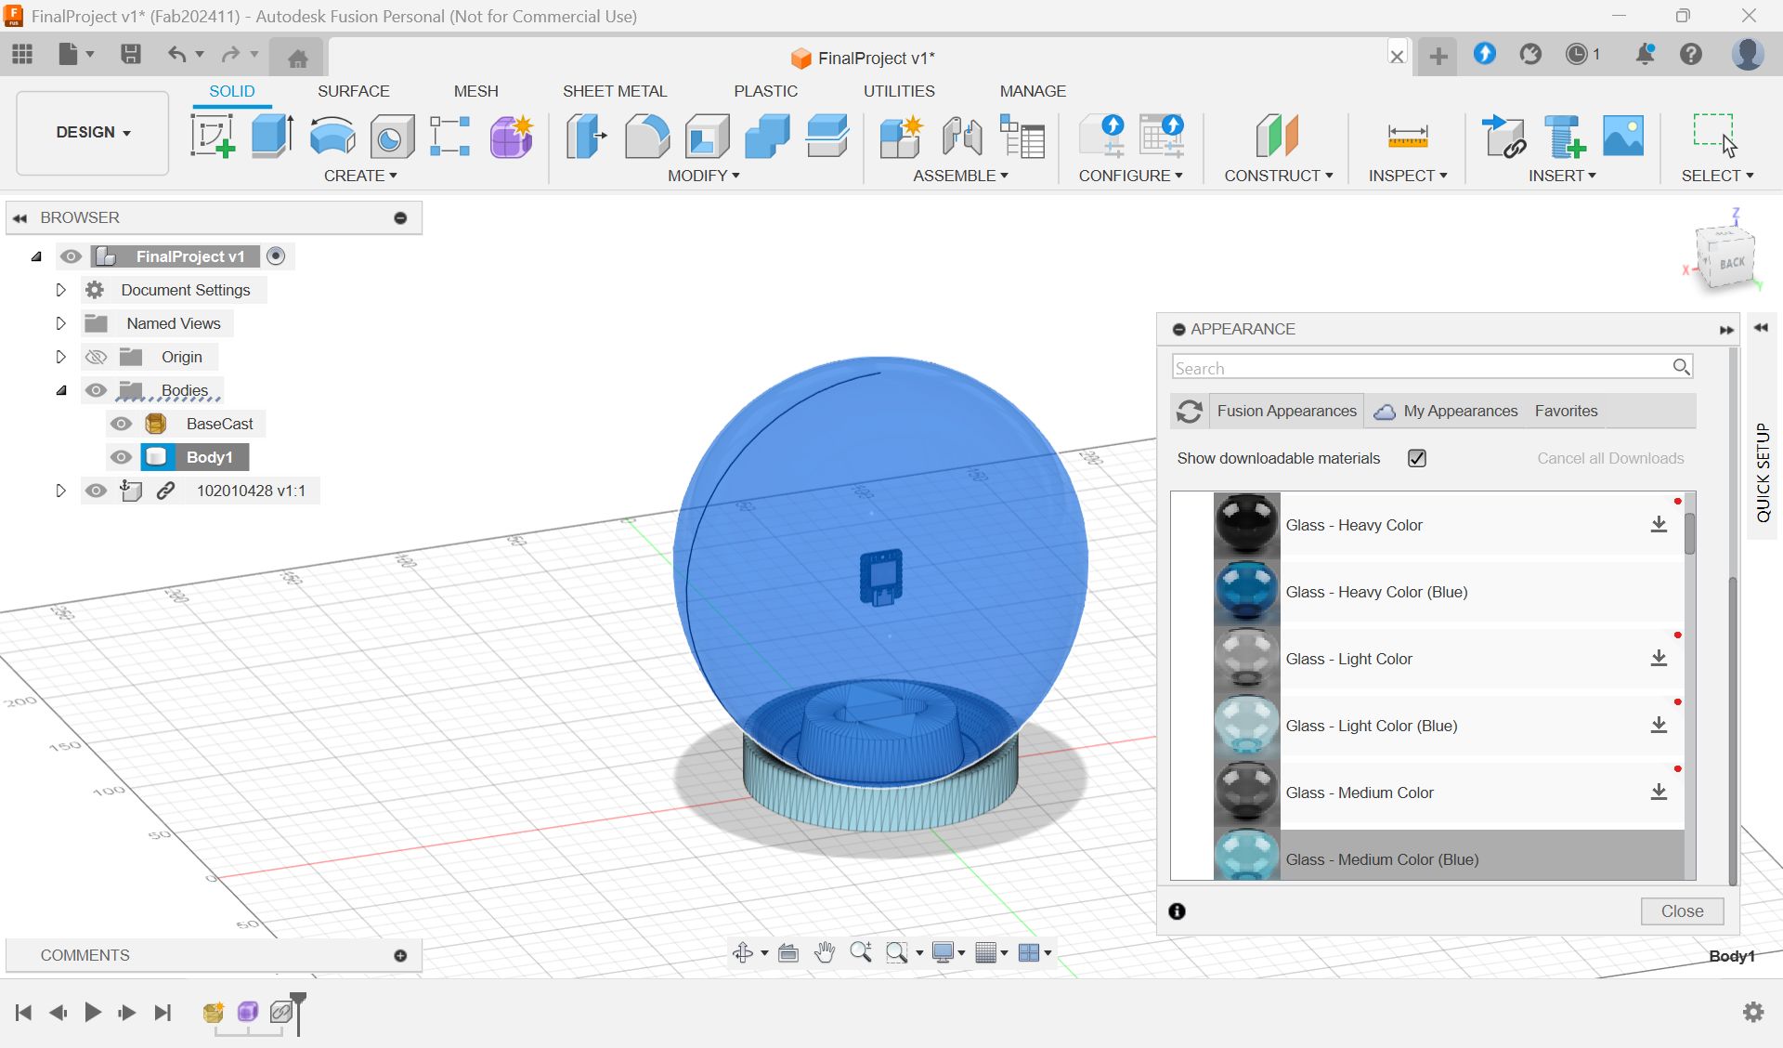
Task: Show the hidden Origin folder
Action: pos(96,357)
